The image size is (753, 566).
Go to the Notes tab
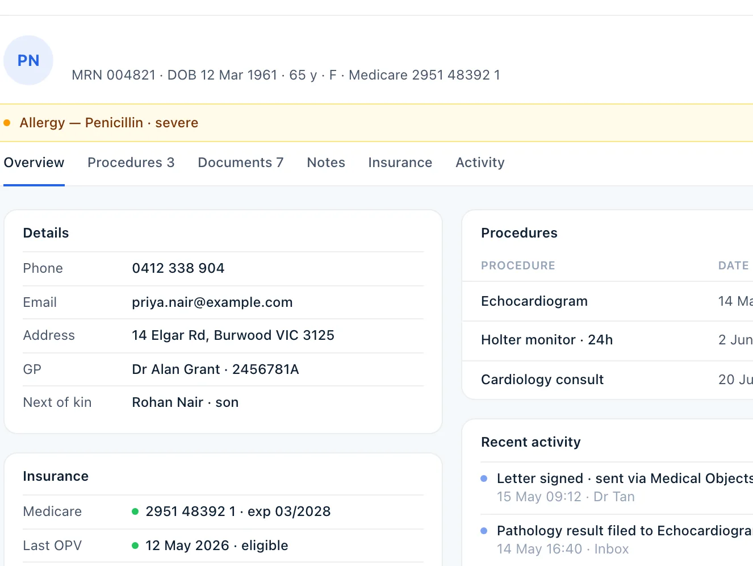[326, 163]
